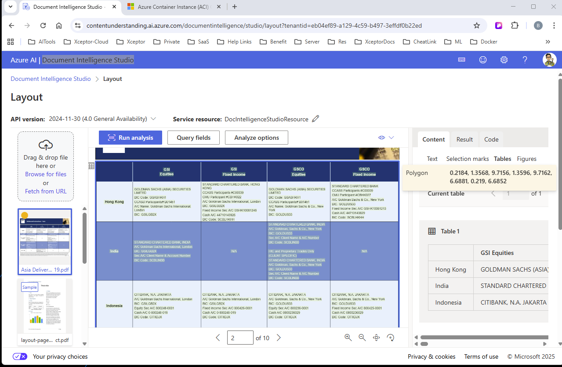Image resolution: width=562 pixels, height=367 pixels.
Task: Click the Run analysis button
Action: tap(131, 138)
